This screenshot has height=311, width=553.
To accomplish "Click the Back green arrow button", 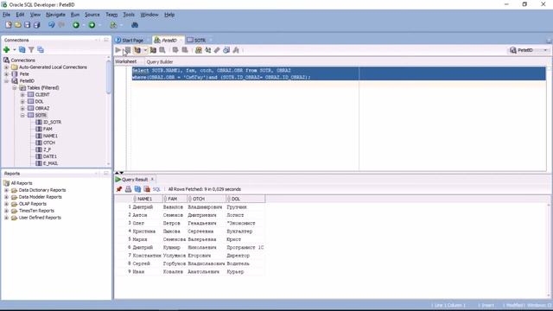I will 76,25.
